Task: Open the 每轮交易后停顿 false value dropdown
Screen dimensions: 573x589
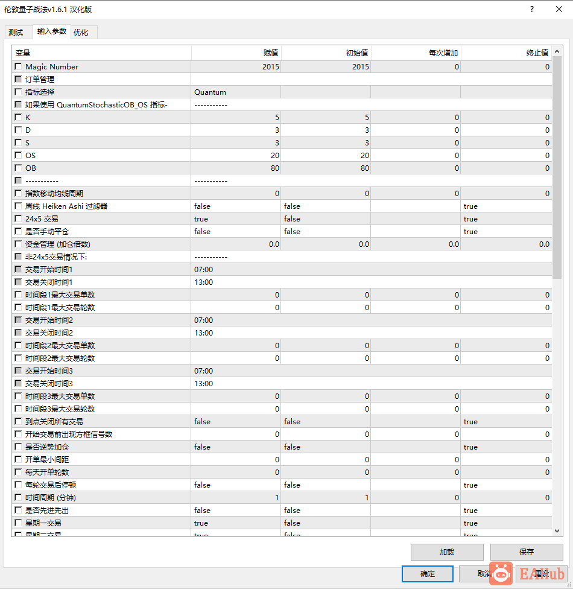Action: [x=236, y=485]
